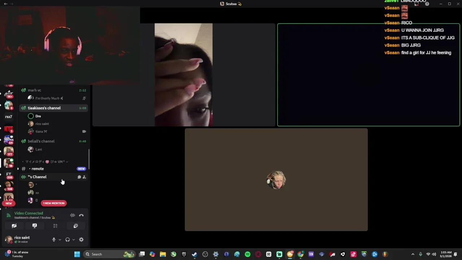The width and height of the screenshot is (462, 260).
Task: Open server with 1K+ badge
Action: tap(9, 94)
